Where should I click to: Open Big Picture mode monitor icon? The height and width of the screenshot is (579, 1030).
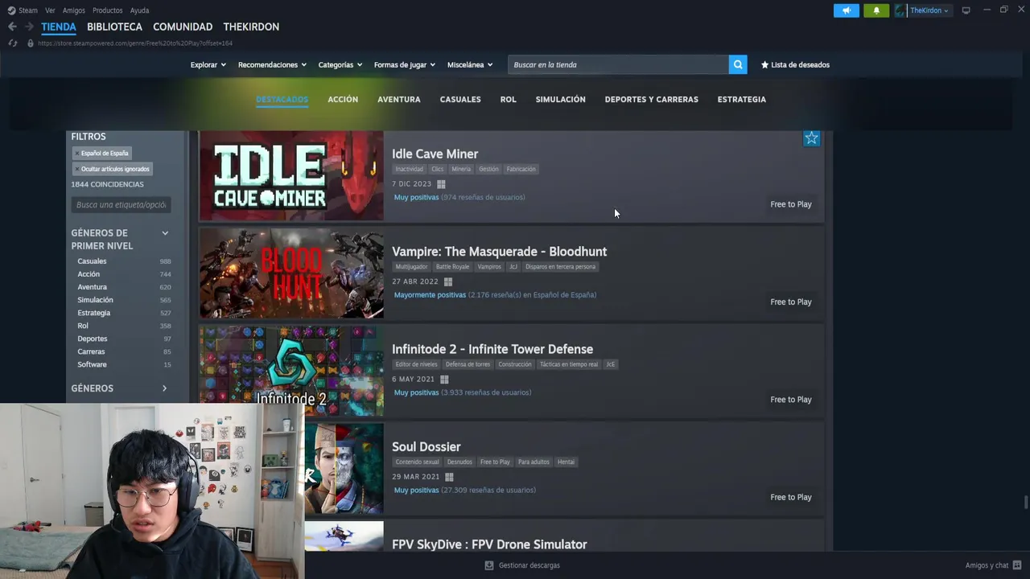click(966, 10)
